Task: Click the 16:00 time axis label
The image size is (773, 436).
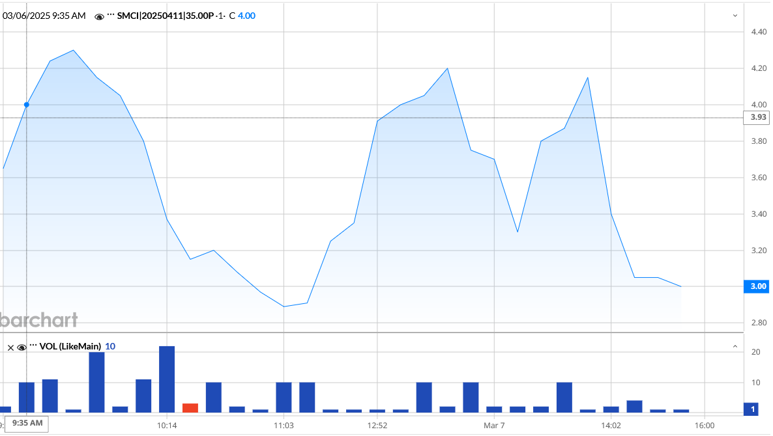Action: coord(703,426)
